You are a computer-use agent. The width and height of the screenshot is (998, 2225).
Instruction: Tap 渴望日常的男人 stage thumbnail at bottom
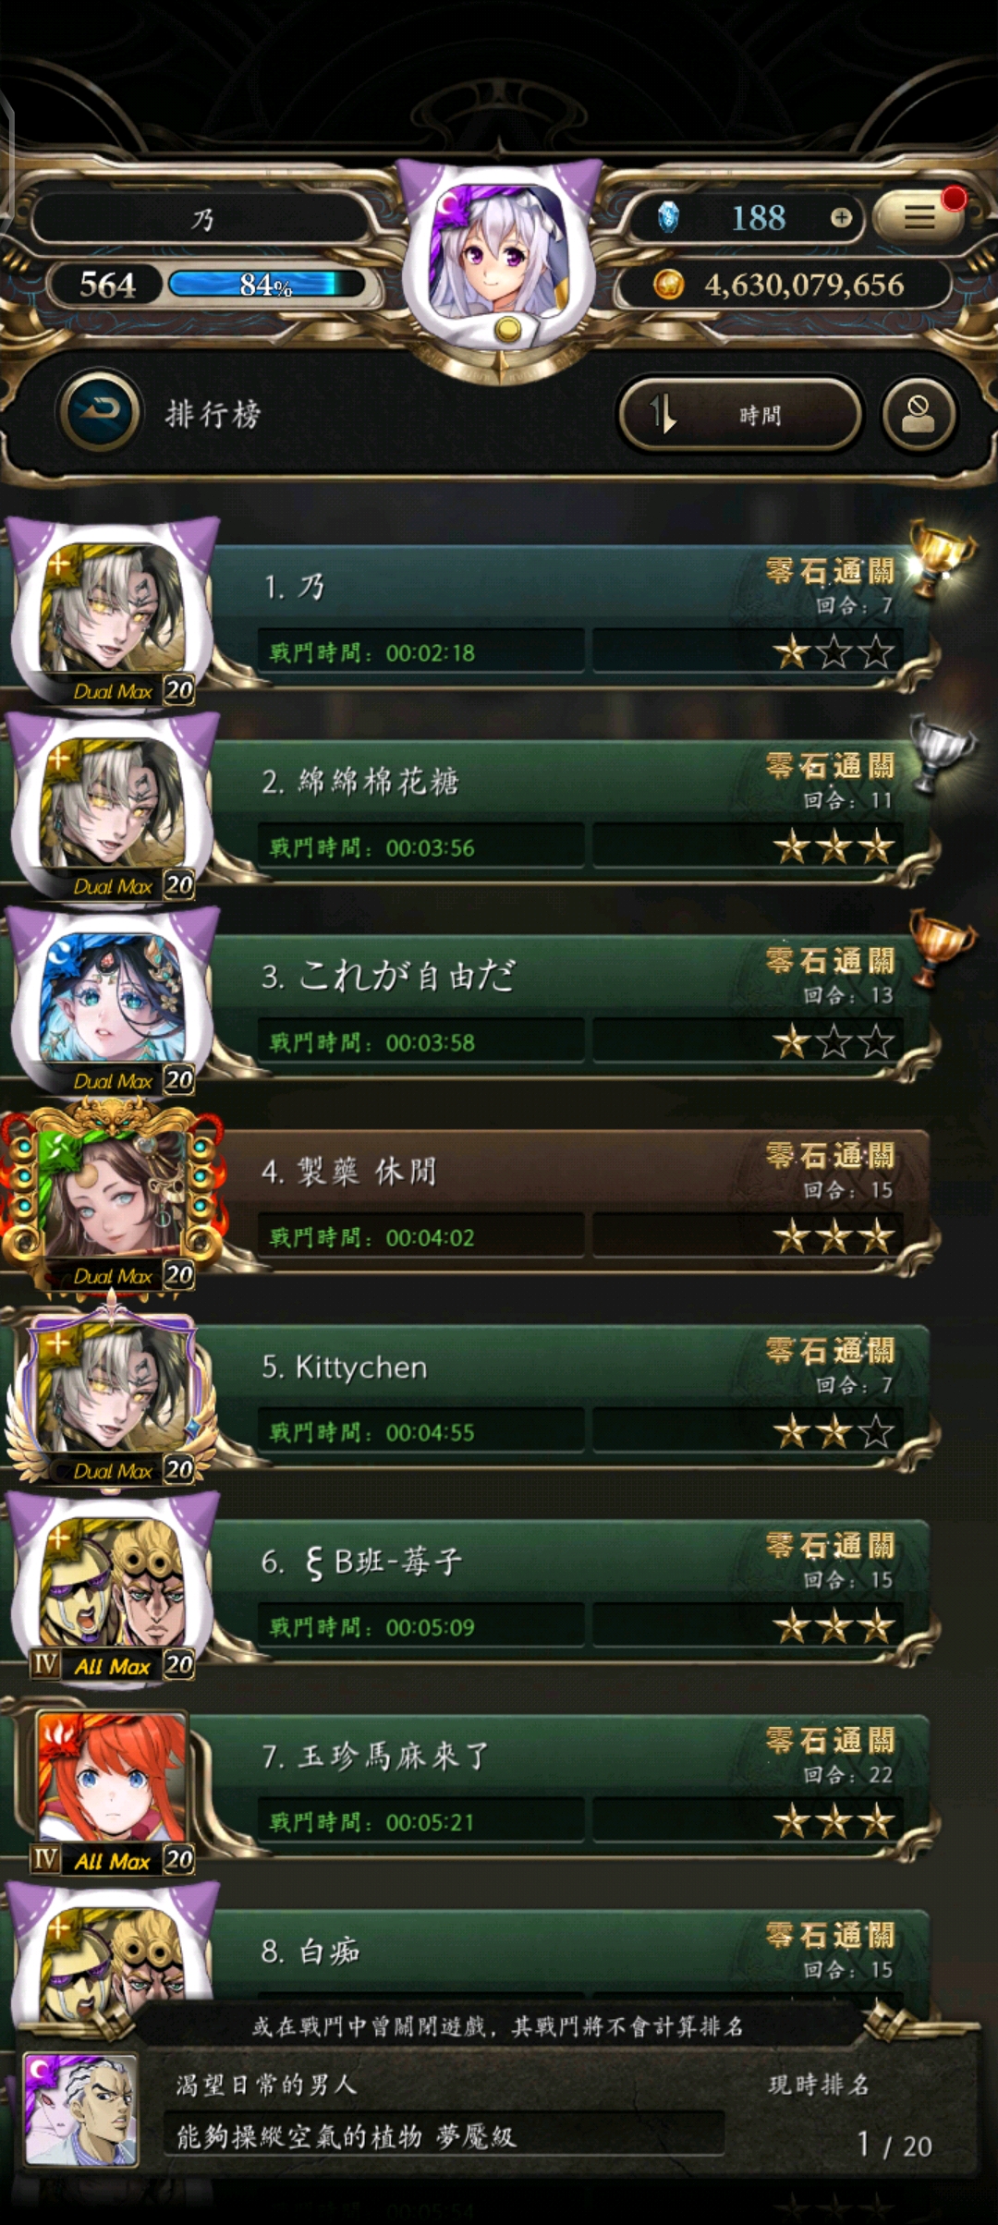pos(80,2109)
